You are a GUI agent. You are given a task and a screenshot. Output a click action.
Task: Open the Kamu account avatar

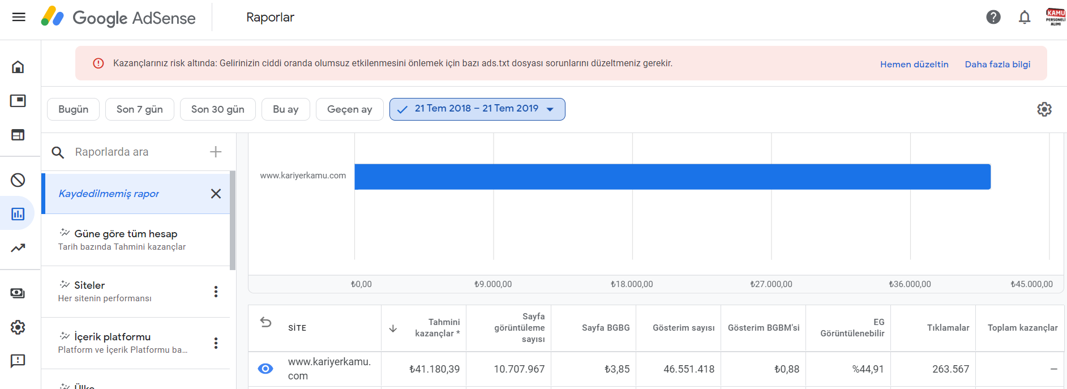click(1056, 17)
